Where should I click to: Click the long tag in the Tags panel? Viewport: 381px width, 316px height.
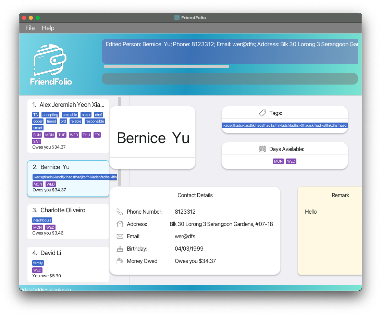click(x=284, y=125)
